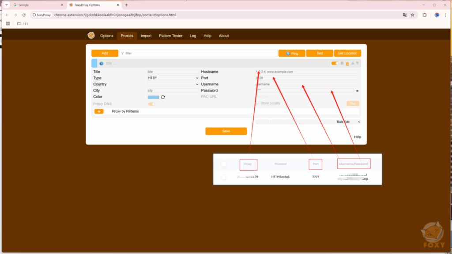The width and height of the screenshot is (452, 254).
Task: Open the Bulk Edit dropdown
Action: 348,122
